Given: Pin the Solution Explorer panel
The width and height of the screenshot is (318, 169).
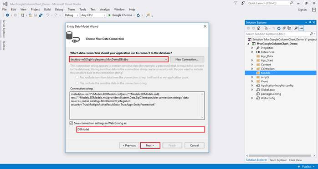Looking at the screenshot, I should coord(310,22).
